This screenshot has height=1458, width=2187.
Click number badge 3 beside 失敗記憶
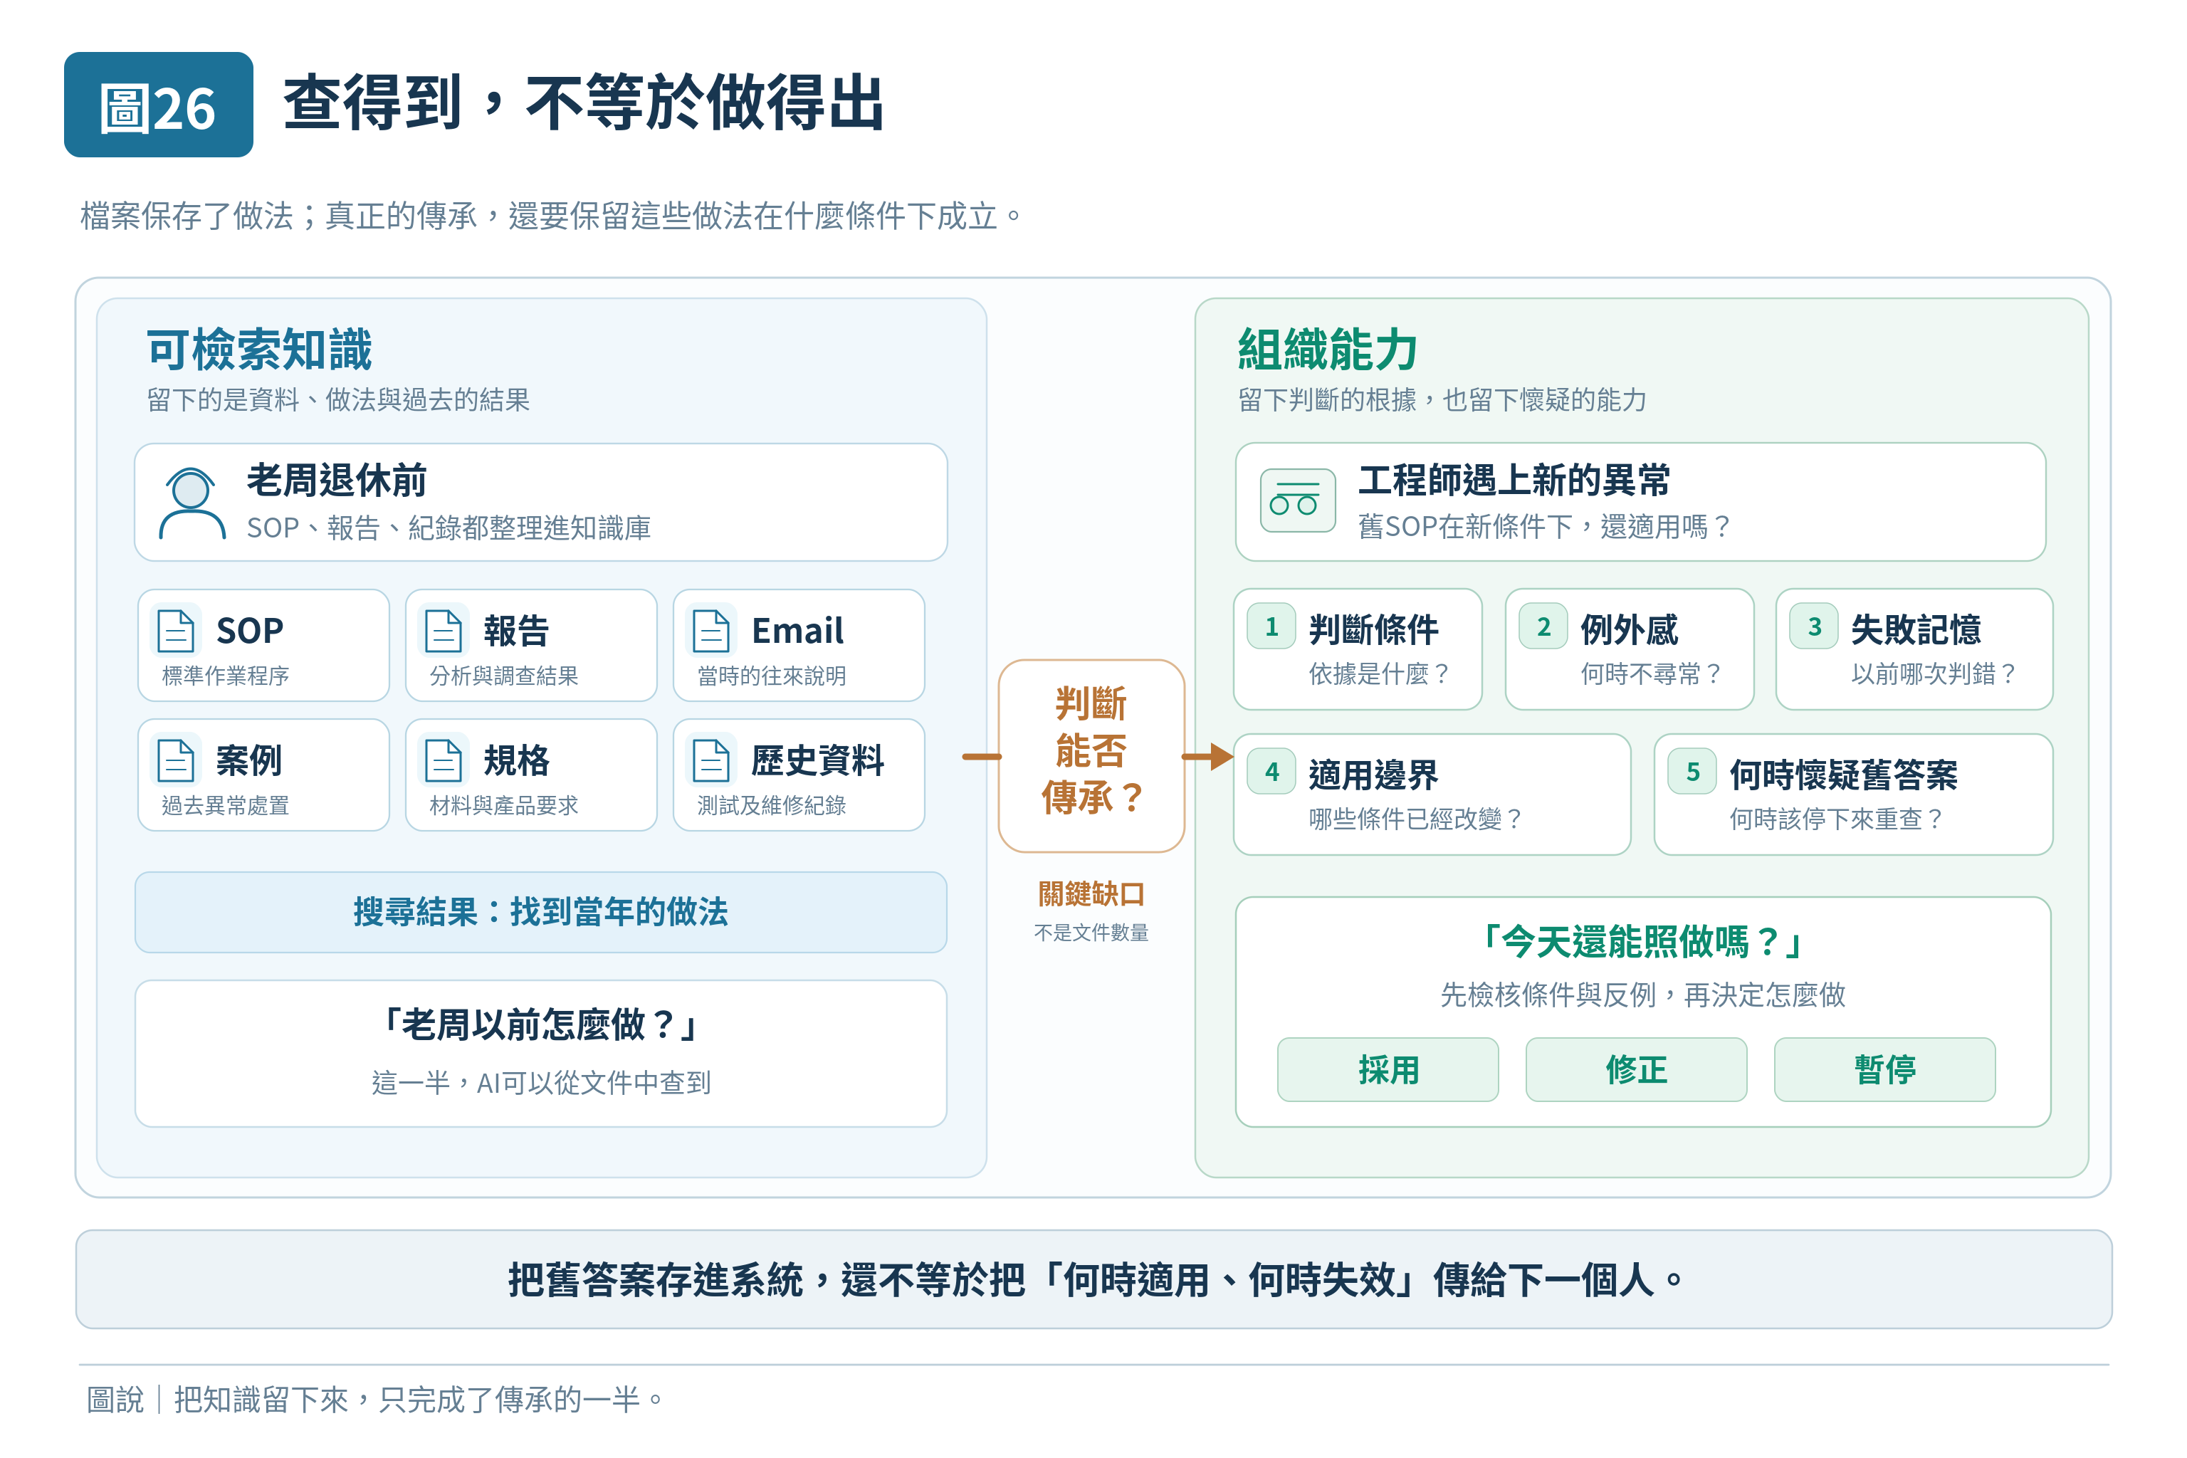pyautogui.click(x=1814, y=626)
